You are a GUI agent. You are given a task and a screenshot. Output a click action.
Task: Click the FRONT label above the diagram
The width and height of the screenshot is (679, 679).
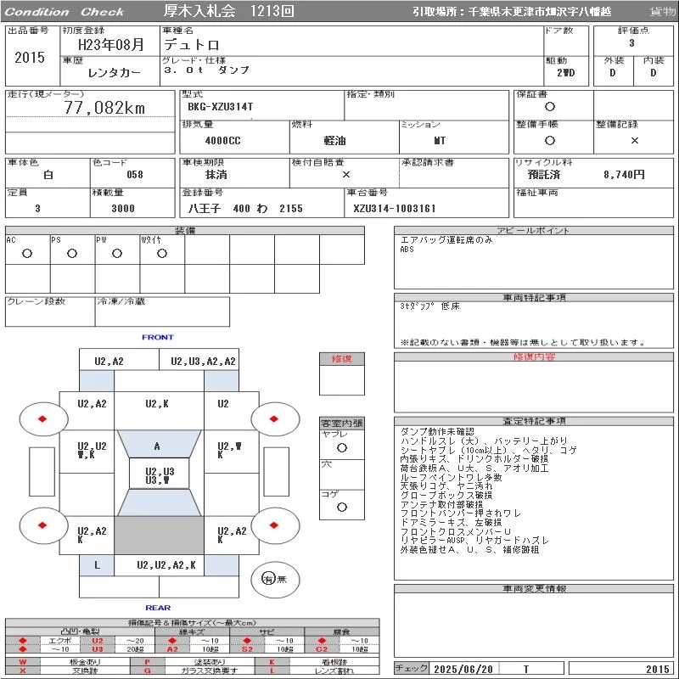(158, 337)
